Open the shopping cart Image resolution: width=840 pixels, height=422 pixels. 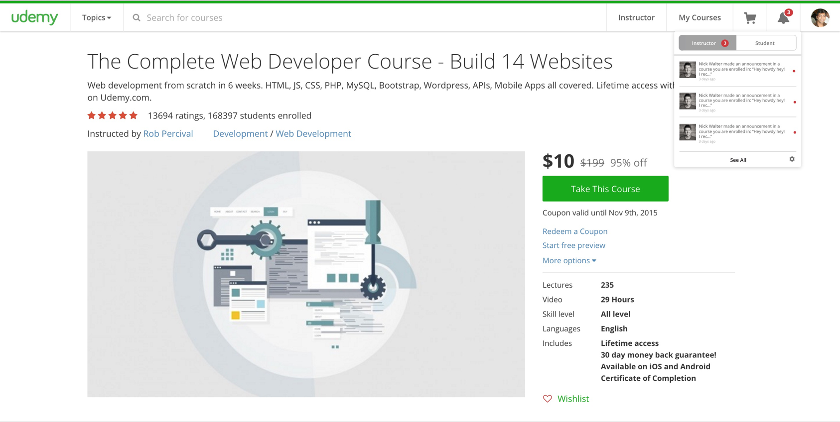click(x=750, y=18)
